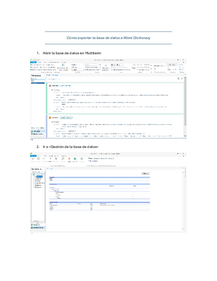Viewport: 217px width, 281px height.
Task: Open Inicio tab in first MultiTerm screenshot
Action: point(40,62)
